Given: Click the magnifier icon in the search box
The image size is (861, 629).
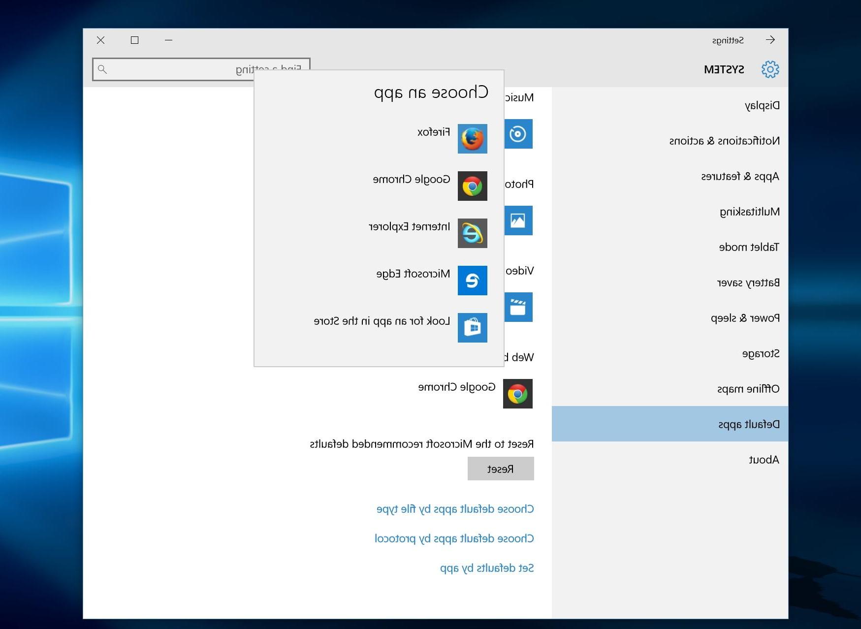Looking at the screenshot, I should coord(102,69).
